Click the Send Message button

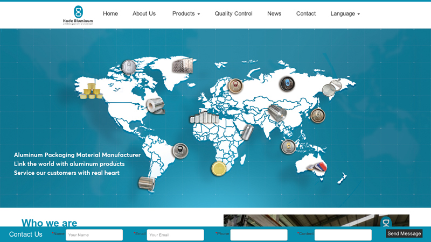(404, 233)
